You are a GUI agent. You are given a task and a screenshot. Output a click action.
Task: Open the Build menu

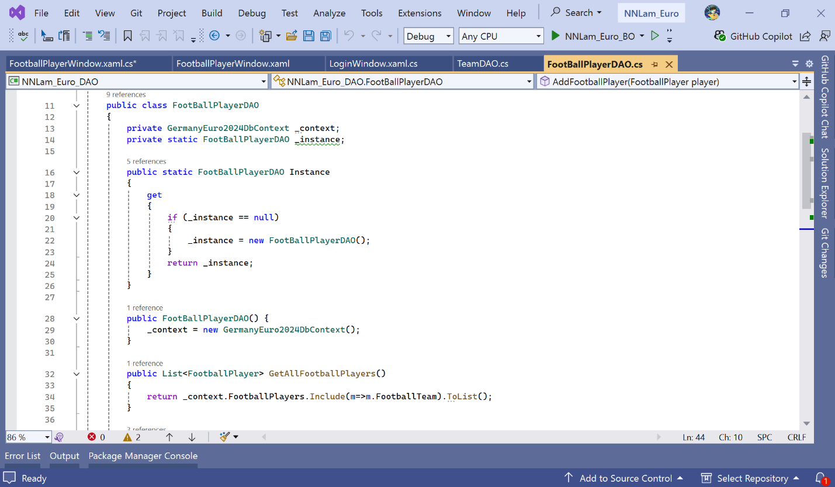pos(212,13)
